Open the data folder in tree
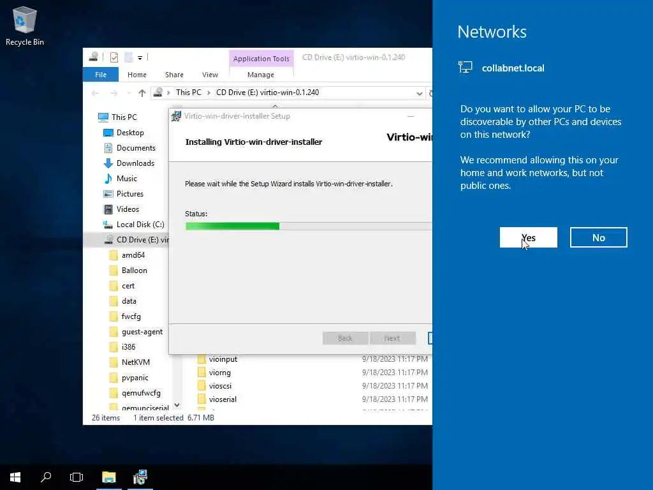This screenshot has height=490, width=653. pyautogui.click(x=129, y=301)
